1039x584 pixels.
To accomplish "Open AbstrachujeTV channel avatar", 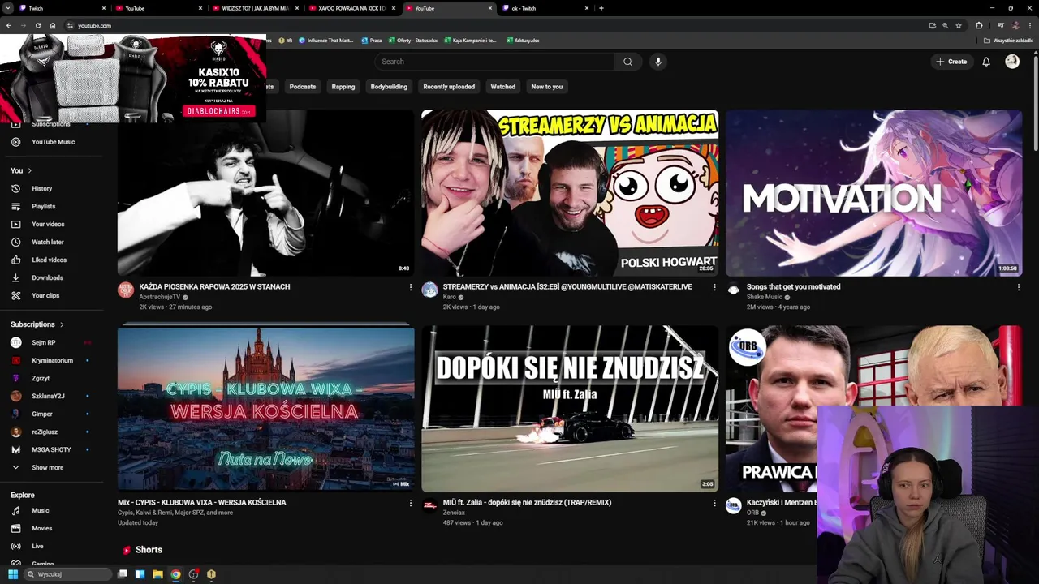I will pyautogui.click(x=126, y=290).
